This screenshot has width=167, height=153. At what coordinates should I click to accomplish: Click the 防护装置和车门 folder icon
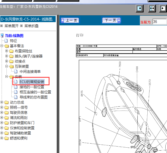click(6, 123)
